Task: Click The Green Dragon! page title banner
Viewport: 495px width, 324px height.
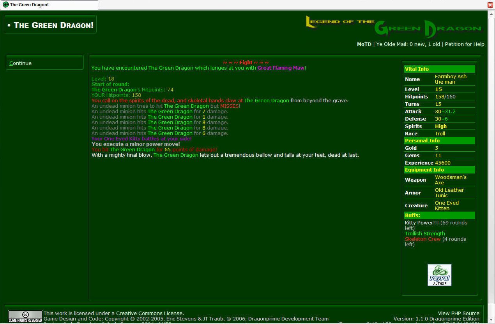Action: pyautogui.click(x=51, y=25)
